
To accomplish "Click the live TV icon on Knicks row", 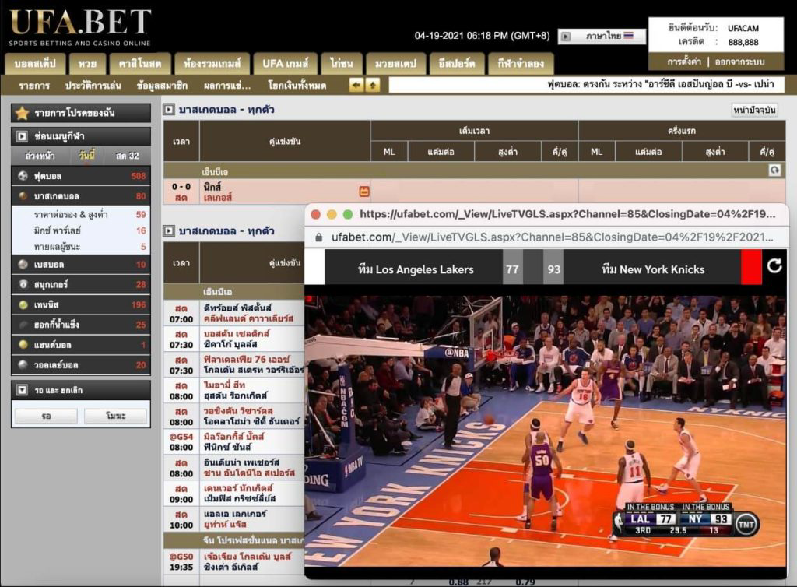I will coord(363,191).
